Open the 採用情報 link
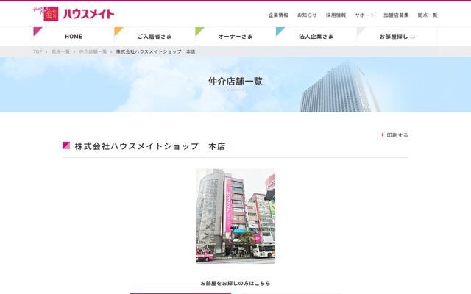 [336, 15]
